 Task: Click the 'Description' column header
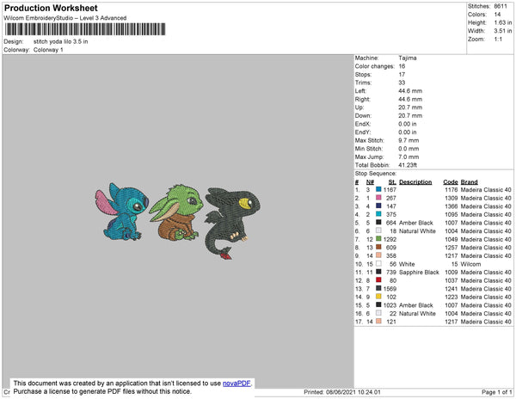pos(415,182)
